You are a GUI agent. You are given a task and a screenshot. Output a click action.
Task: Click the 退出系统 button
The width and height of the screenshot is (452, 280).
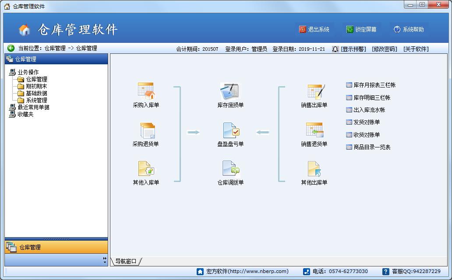coord(314,29)
